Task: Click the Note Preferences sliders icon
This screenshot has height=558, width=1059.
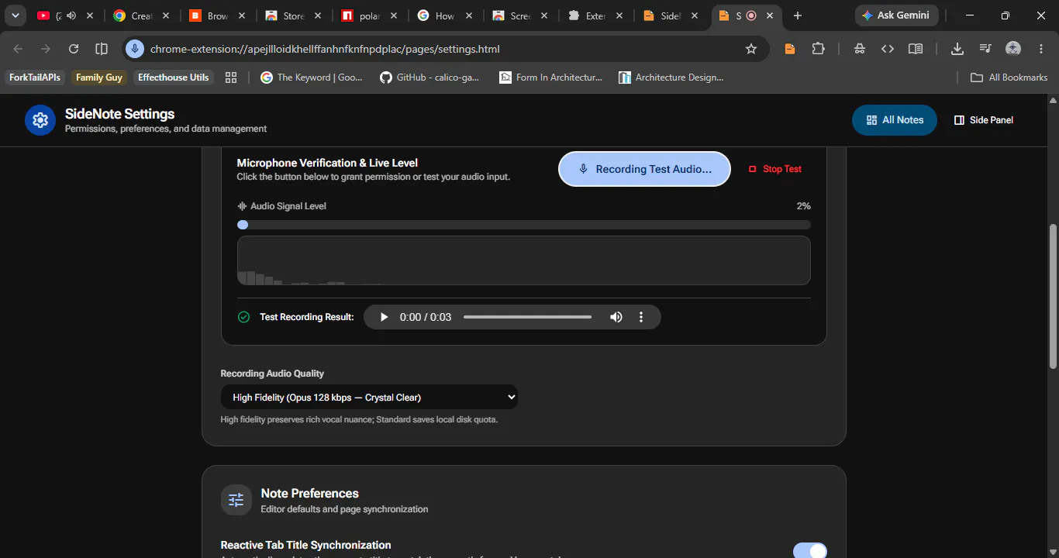Action: (236, 500)
